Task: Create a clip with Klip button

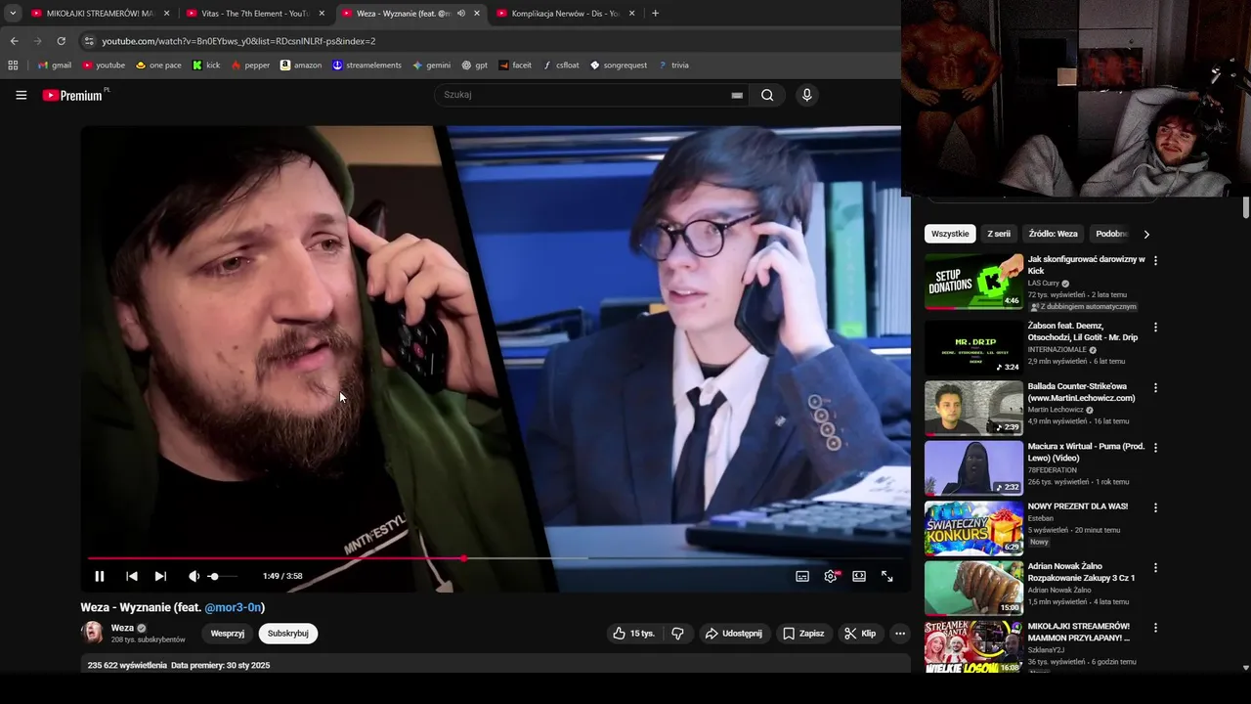Action: [860, 634]
